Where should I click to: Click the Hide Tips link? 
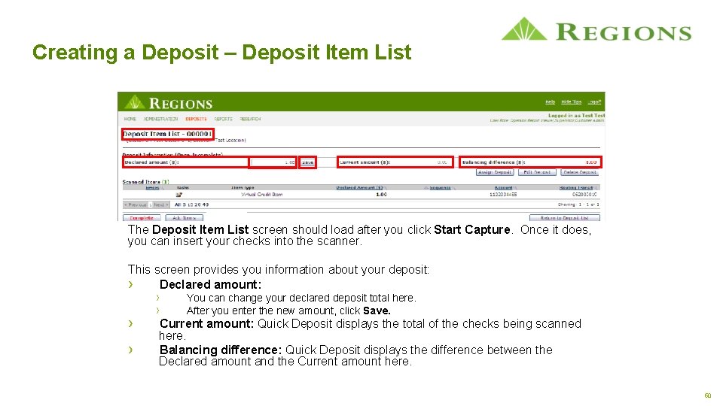(572, 101)
